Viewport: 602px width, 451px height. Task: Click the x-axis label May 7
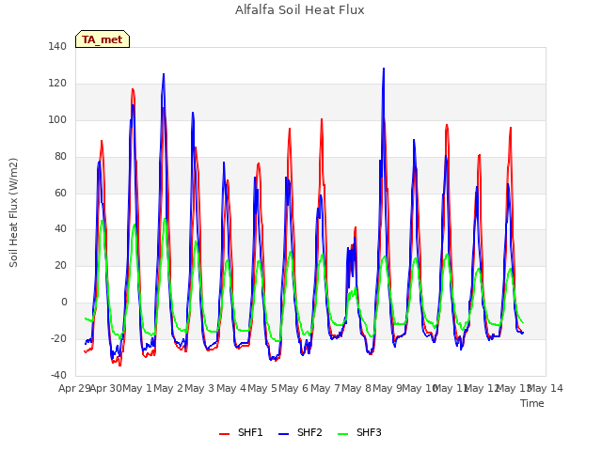[x=325, y=388]
